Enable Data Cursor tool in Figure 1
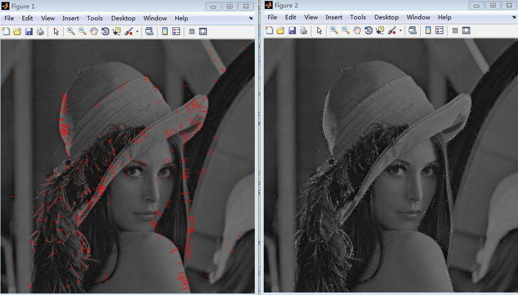518x295 pixels. pyautogui.click(x=116, y=31)
